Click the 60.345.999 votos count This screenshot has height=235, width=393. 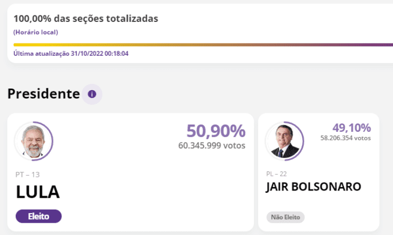pyautogui.click(x=212, y=145)
